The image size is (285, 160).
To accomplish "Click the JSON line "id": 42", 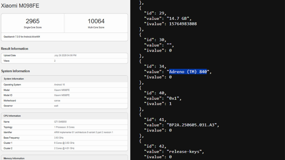I will (155, 146).
